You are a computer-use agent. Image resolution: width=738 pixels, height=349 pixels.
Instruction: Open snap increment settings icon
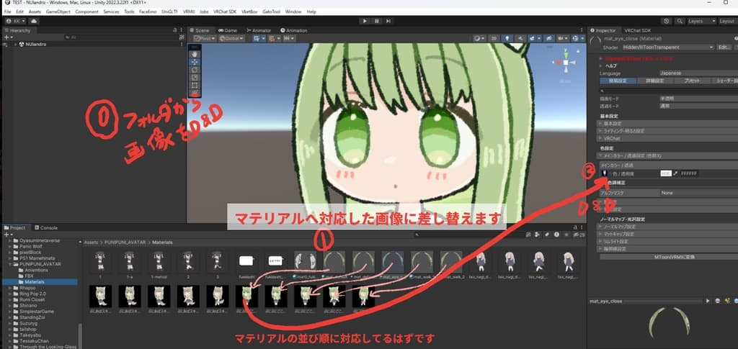[288, 39]
